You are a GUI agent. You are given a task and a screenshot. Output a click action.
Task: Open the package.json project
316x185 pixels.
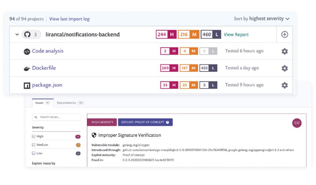pyautogui.click(x=47, y=85)
